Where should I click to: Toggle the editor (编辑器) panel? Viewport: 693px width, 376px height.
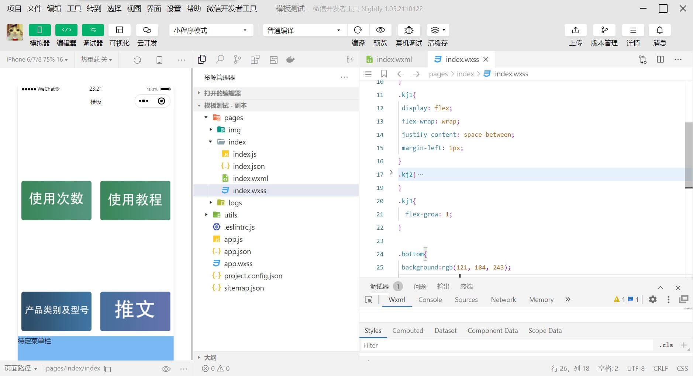[66, 30]
